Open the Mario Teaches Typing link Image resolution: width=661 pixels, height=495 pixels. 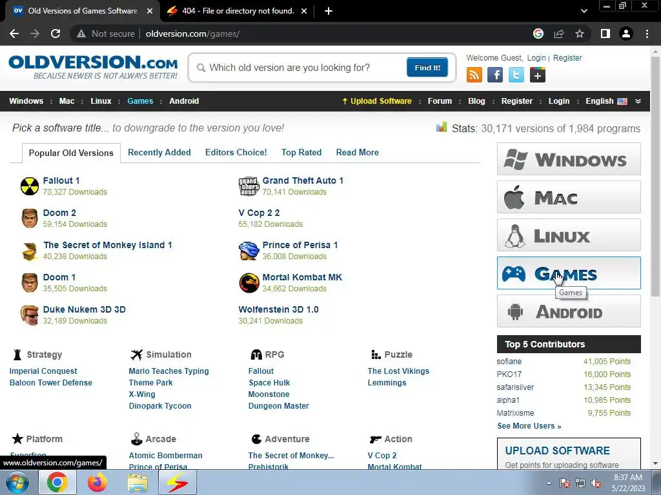click(x=168, y=371)
